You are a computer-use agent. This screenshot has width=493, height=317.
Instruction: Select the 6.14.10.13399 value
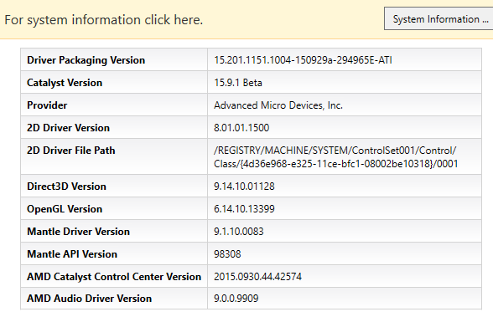click(x=244, y=209)
